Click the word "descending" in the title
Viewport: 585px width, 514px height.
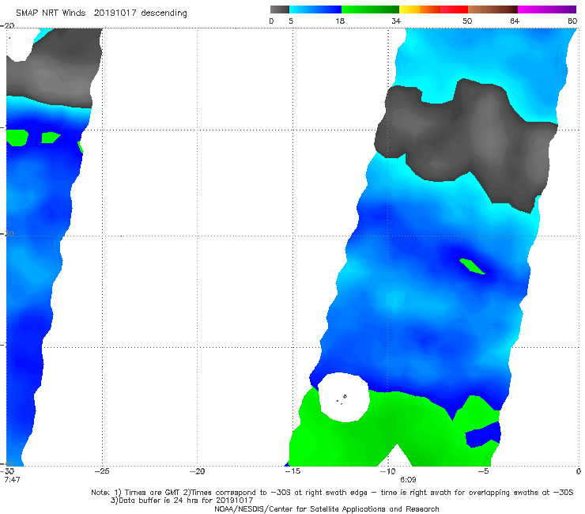164,13
